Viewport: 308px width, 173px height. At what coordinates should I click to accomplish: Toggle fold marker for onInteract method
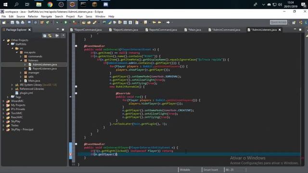click(x=76, y=46)
